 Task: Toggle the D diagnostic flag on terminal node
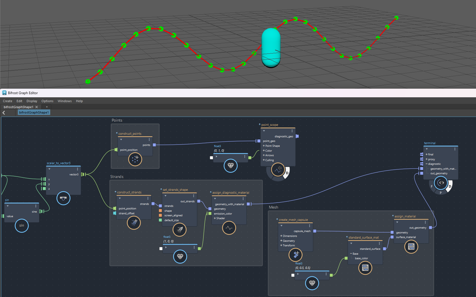tap(450, 186)
